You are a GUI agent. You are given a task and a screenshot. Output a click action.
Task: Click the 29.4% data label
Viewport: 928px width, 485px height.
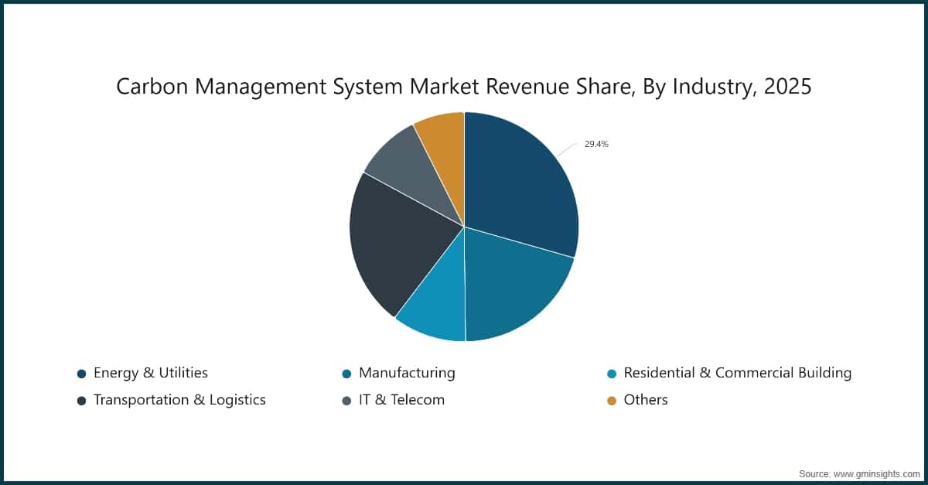click(x=596, y=144)
